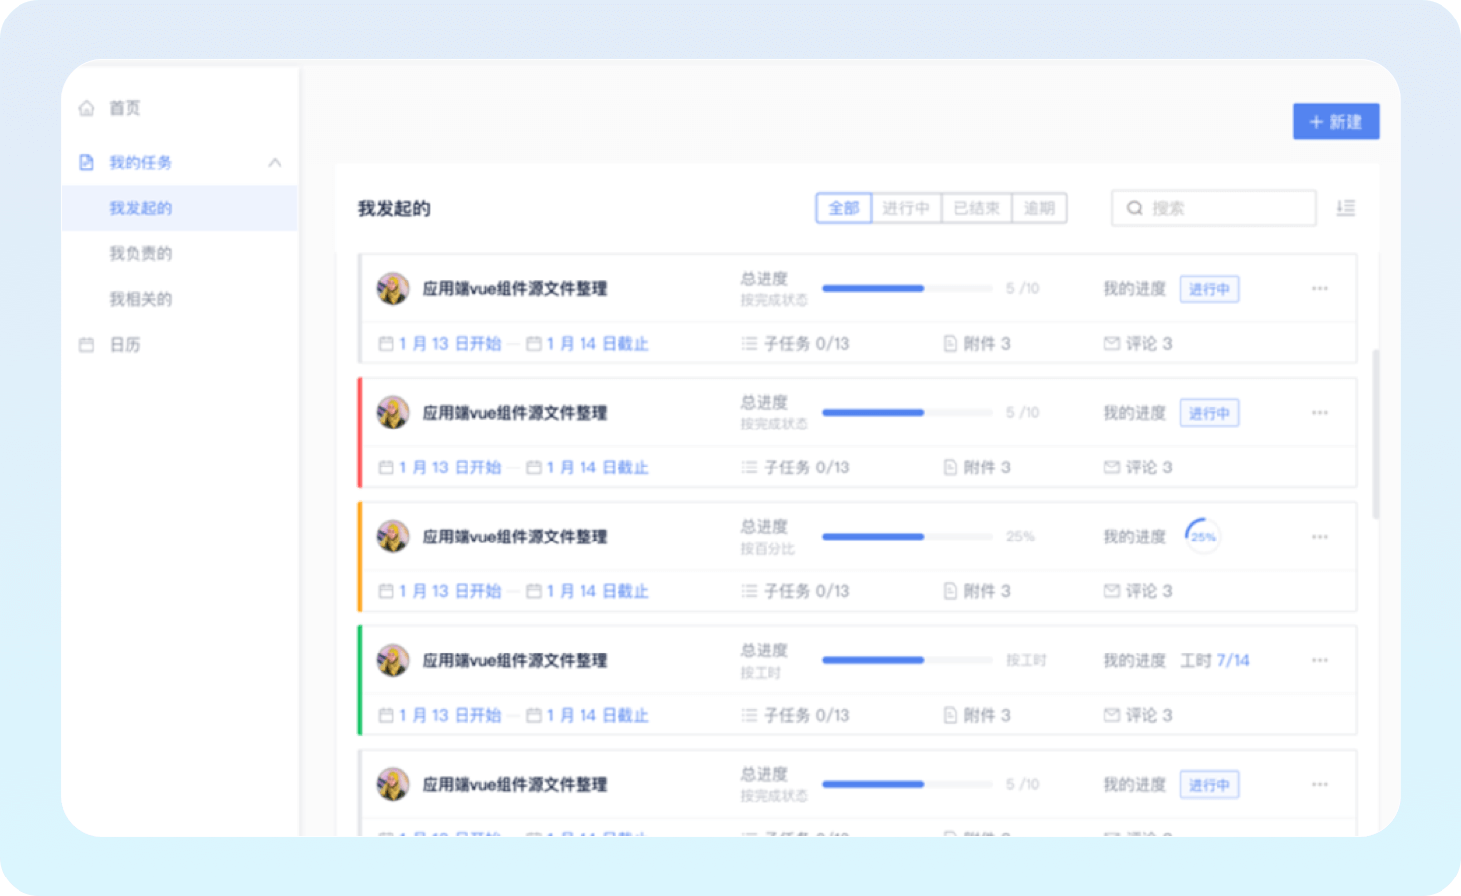Open more options on the first task card
The height and width of the screenshot is (896, 1461).
click(x=1319, y=289)
